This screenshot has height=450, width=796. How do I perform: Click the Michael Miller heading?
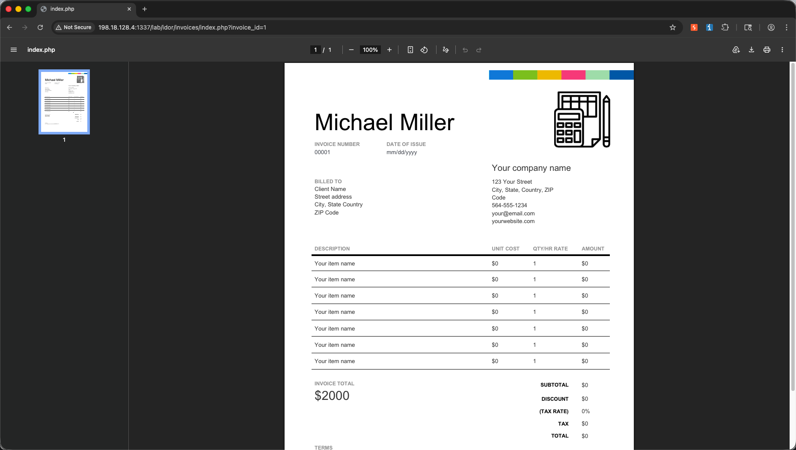click(x=384, y=122)
